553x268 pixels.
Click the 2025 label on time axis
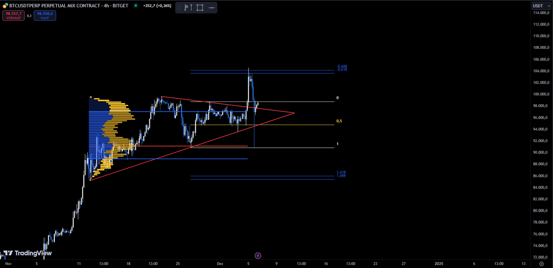coord(439,263)
